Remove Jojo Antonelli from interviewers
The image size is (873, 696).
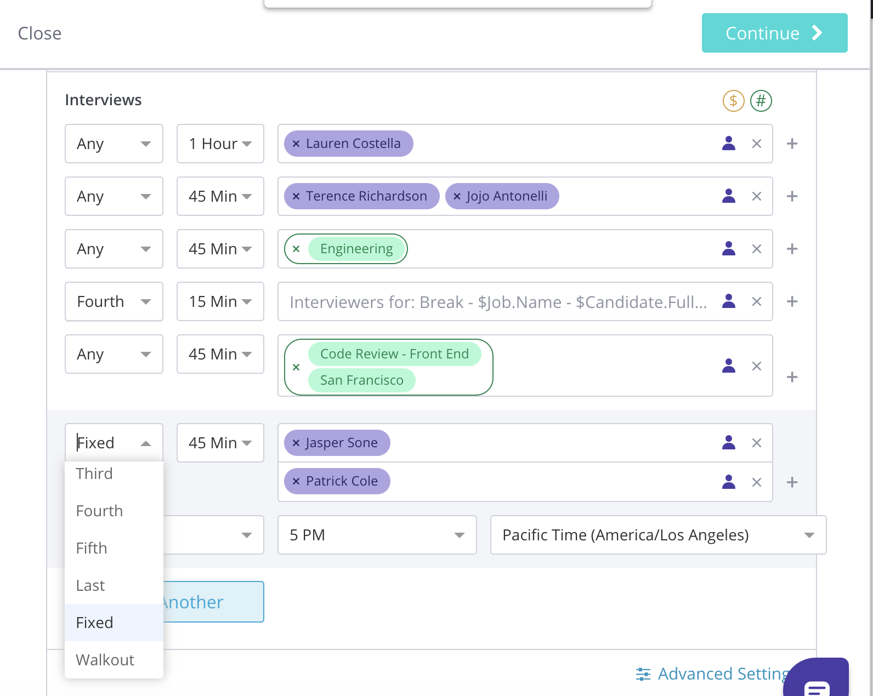tap(457, 196)
